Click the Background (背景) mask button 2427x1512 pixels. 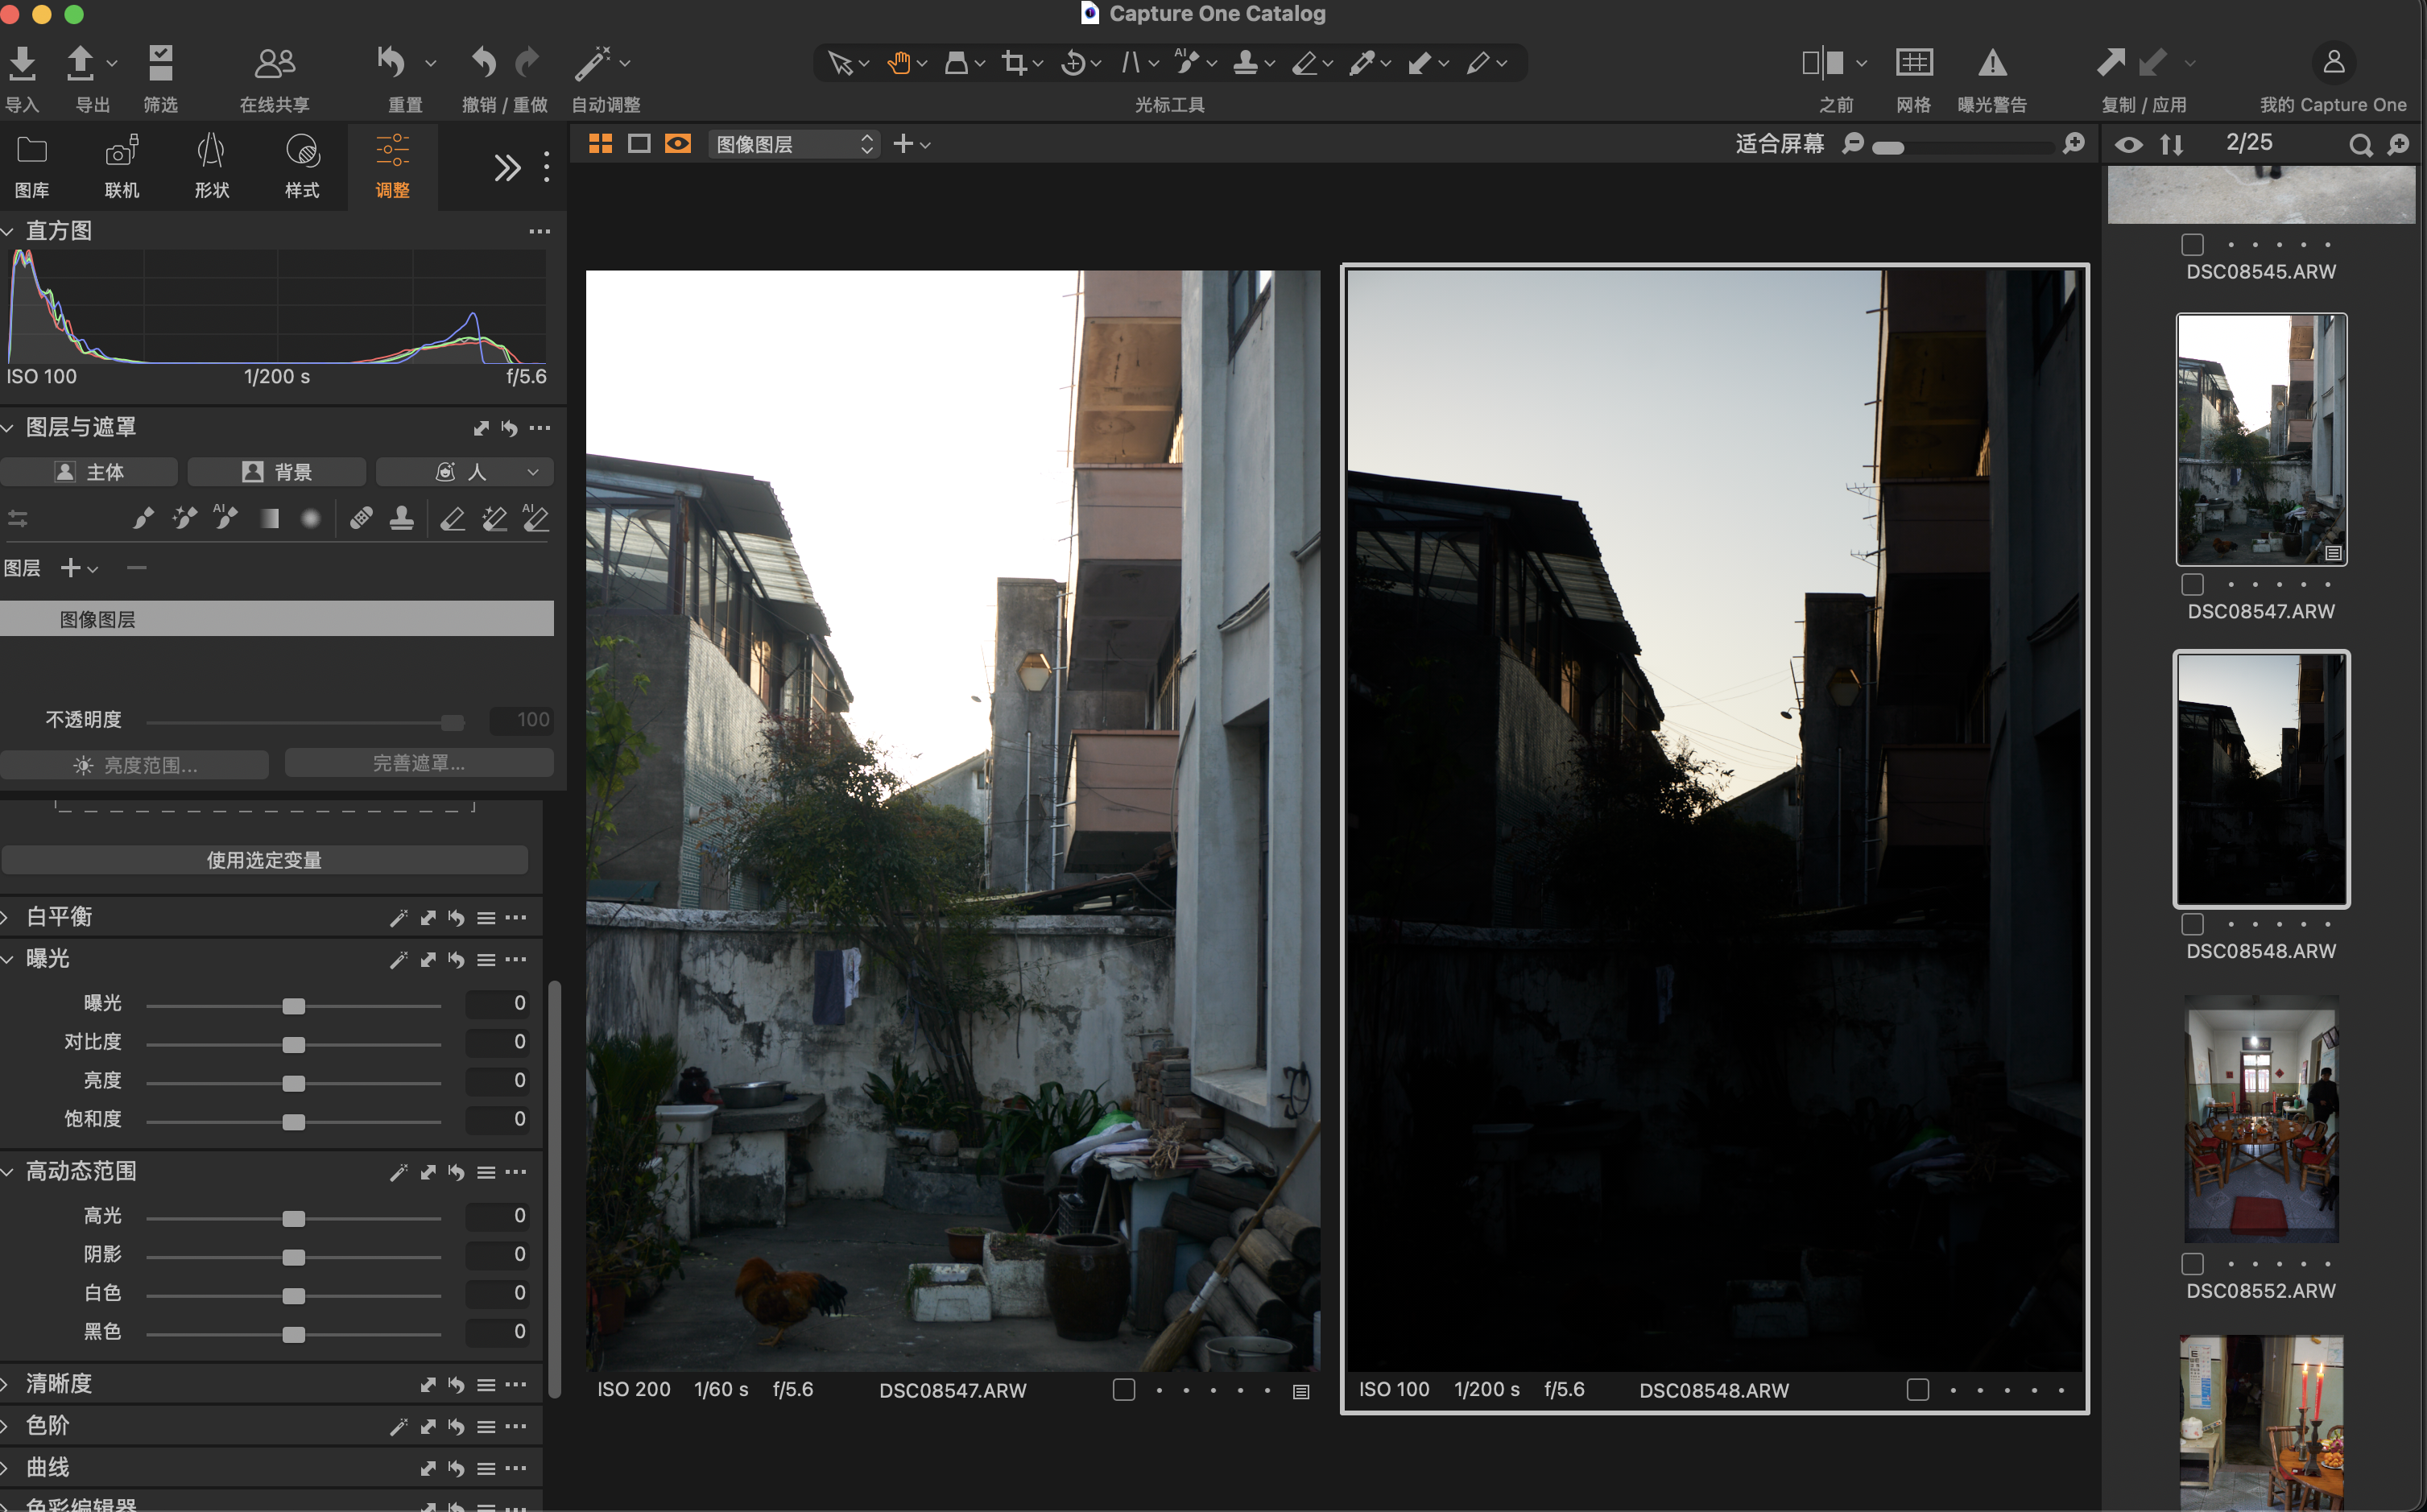(277, 472)
